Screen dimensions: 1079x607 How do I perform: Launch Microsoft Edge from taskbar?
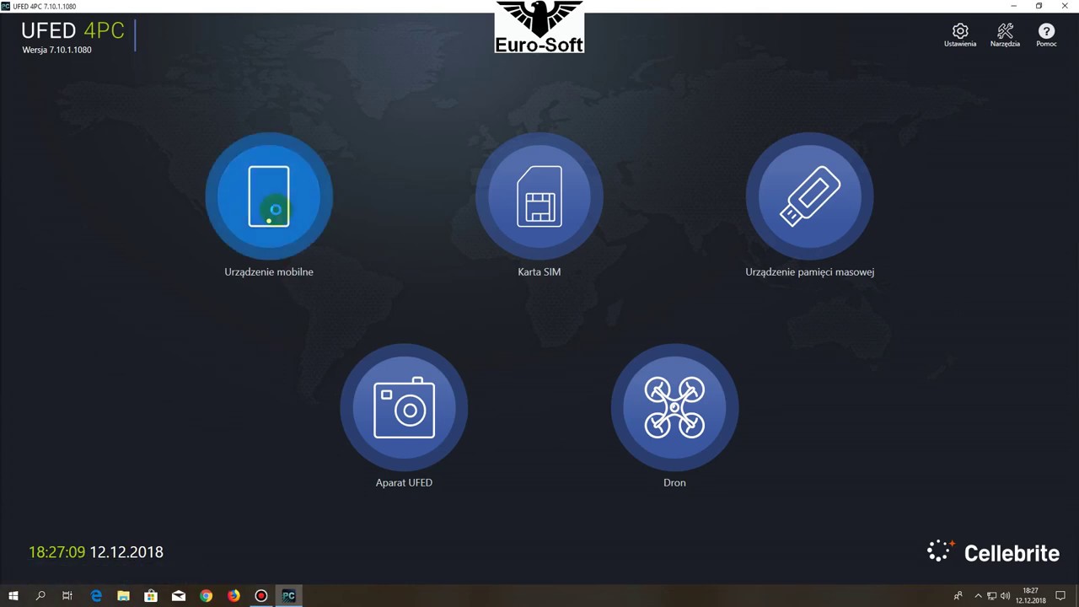pos(96,596)
